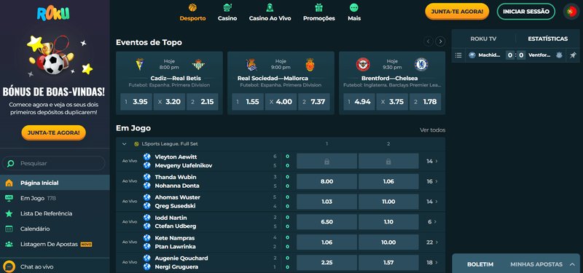Click the pin icon on Machida match
The width and height of the screenshot is (583, 273).
tap(573, 55)
